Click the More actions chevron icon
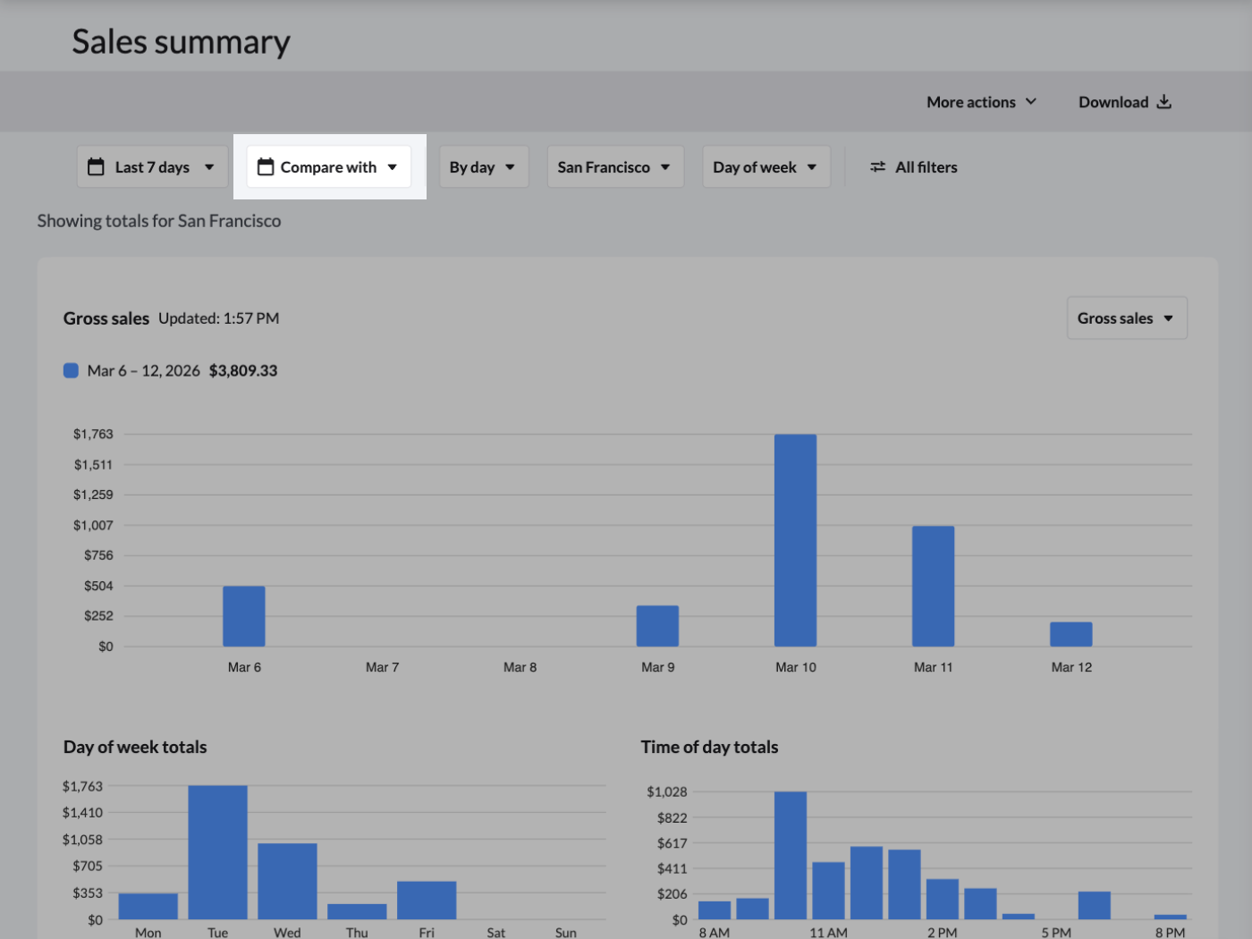 coord(1031,102)
